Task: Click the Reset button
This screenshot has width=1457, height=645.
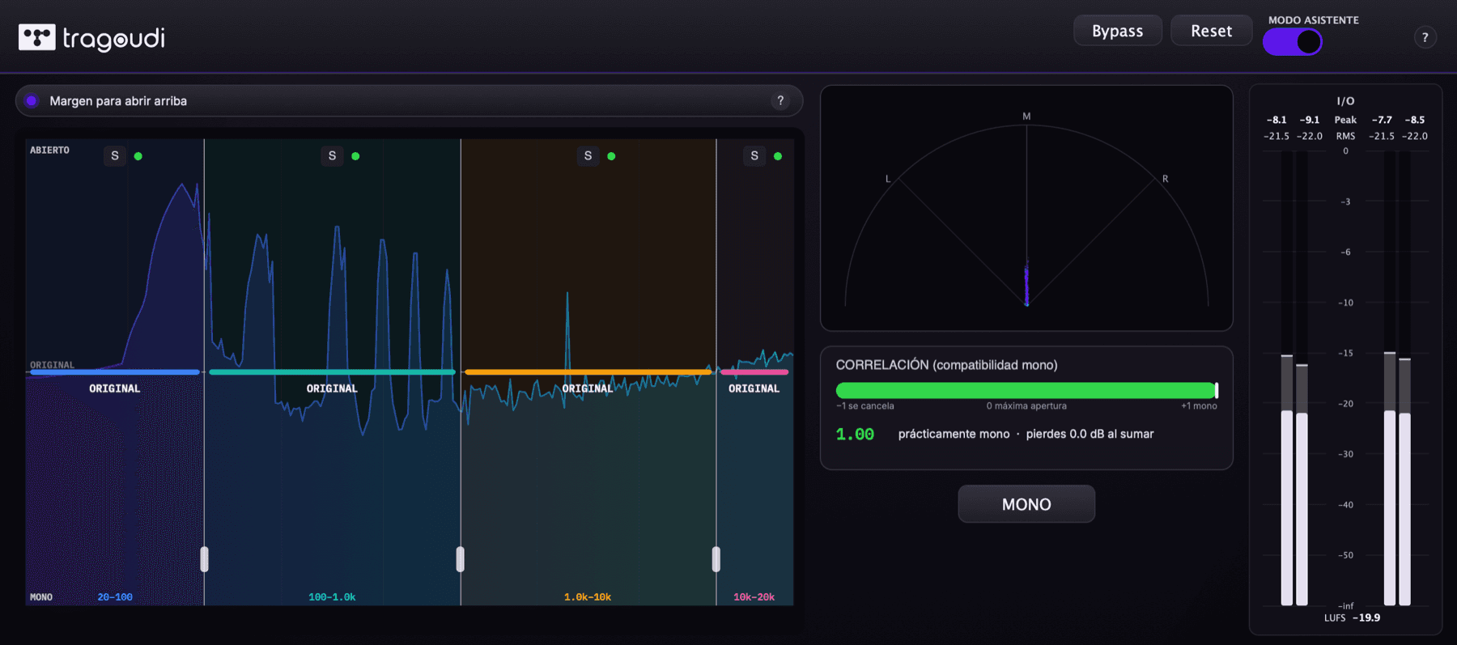Action: pyautogui.click(x=1211, y=31)
